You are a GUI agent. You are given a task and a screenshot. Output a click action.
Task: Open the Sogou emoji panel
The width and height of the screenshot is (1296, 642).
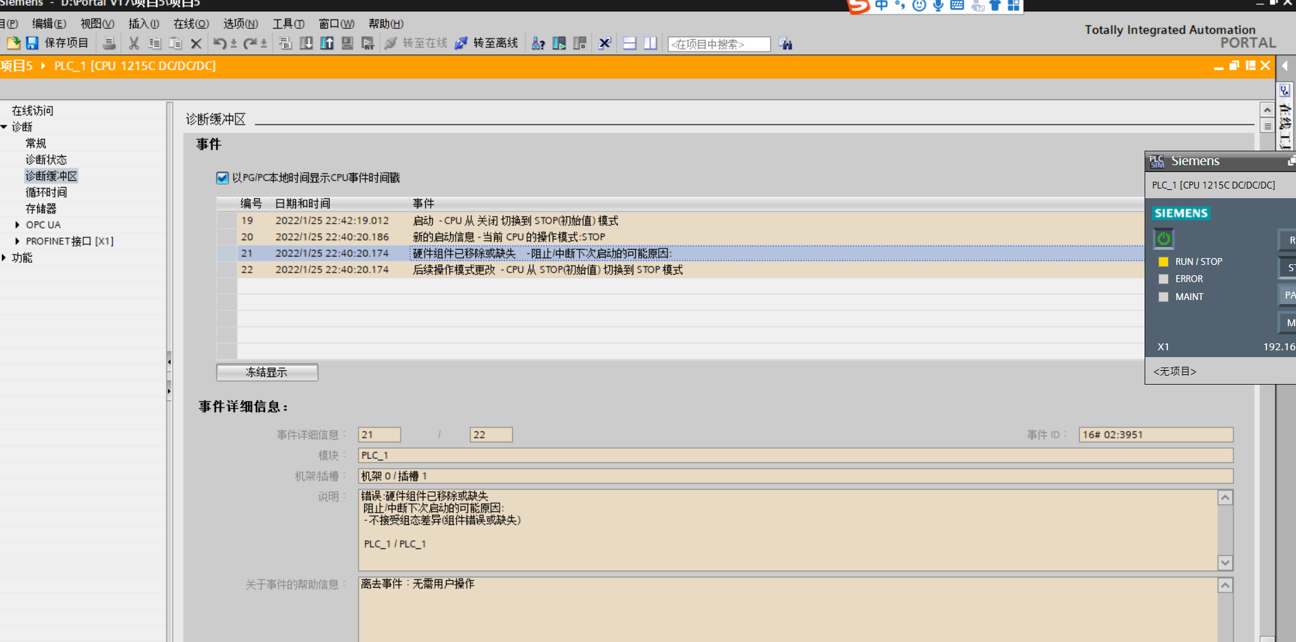pyautogui.click(x=919, y=6)
